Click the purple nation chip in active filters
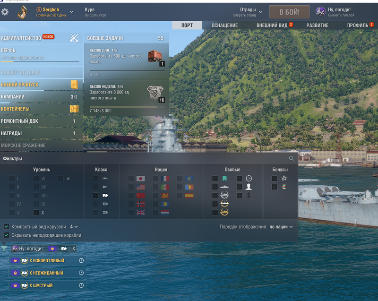This screenshot has height=301, width=378. point(52,249)
